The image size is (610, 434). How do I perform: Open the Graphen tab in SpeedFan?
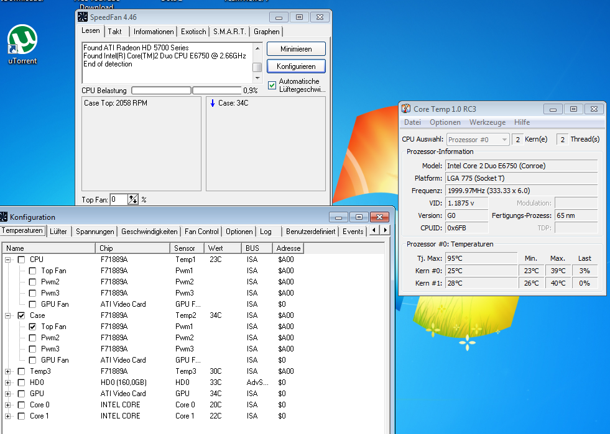267,32
